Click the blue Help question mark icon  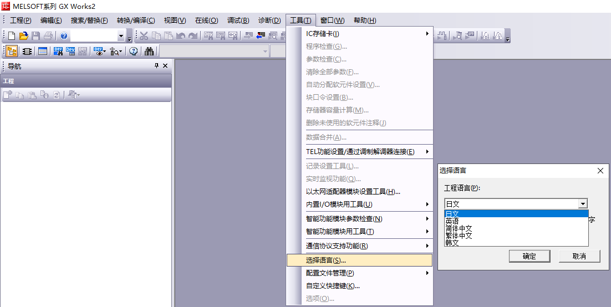(64, 36)
